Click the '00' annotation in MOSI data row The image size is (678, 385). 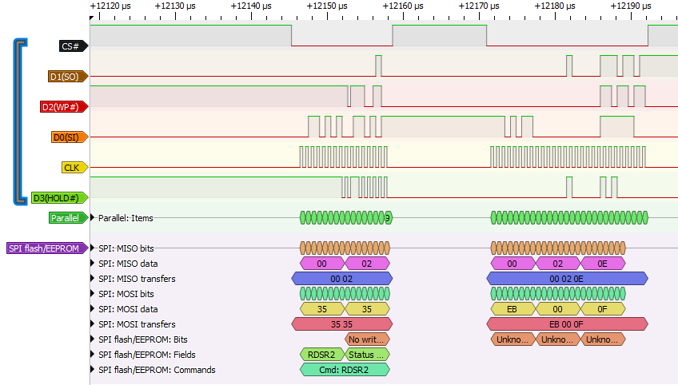point(558,309)
